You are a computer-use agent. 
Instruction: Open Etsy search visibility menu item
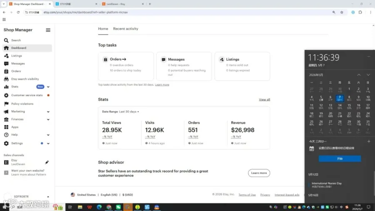click(x=25, y=79)
